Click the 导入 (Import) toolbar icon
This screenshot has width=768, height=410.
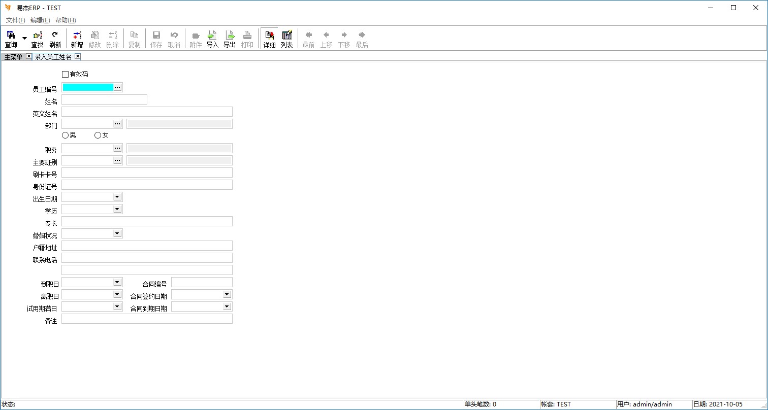click(212, 39)
